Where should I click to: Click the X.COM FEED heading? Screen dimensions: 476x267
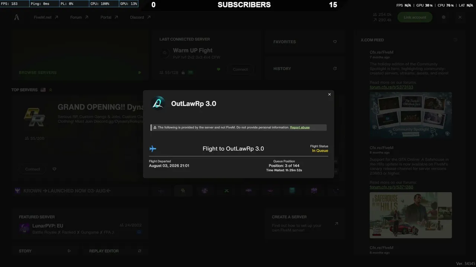[x=372, y=40]
